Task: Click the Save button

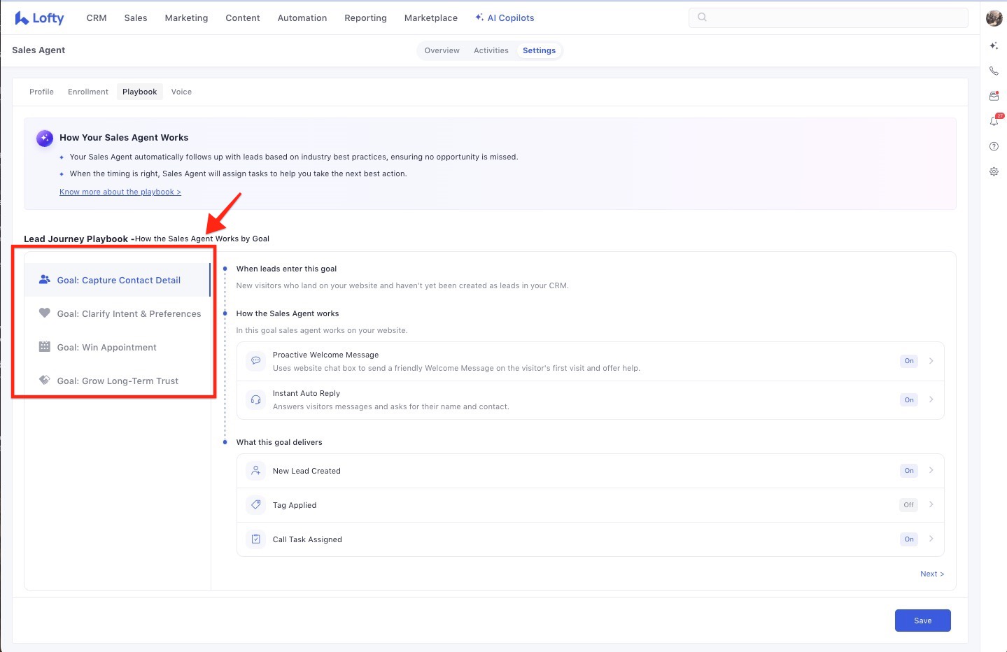Action: (x=922, y=621)
